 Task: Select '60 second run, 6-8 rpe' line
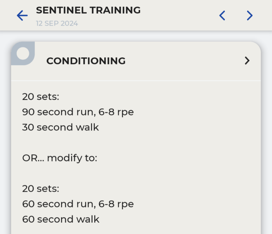pos(78,204)
